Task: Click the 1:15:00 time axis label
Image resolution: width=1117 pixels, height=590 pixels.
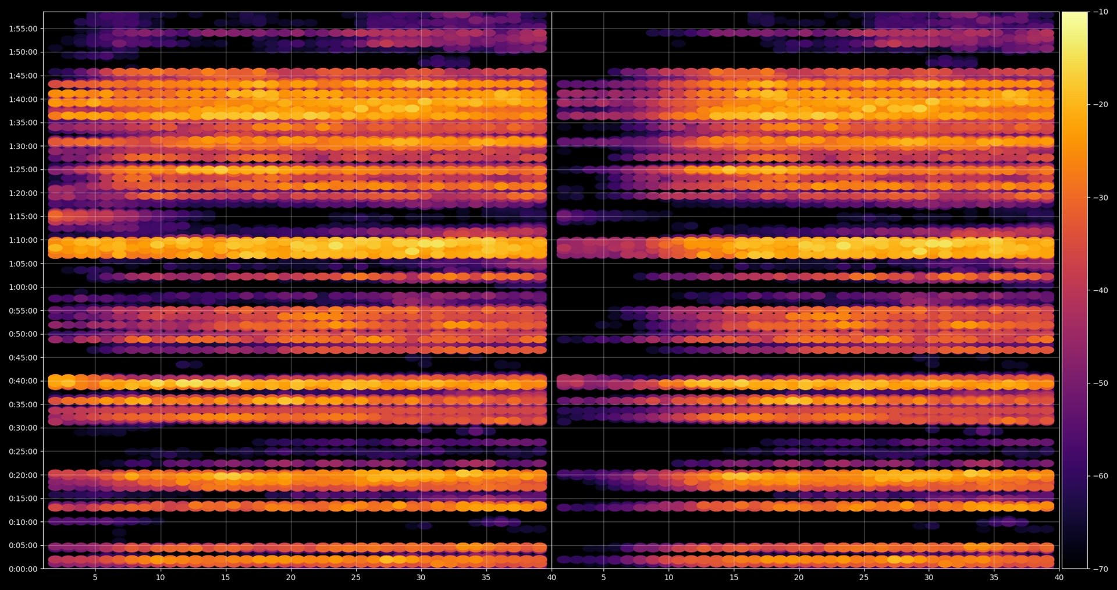Action: [x=23, y=216]
